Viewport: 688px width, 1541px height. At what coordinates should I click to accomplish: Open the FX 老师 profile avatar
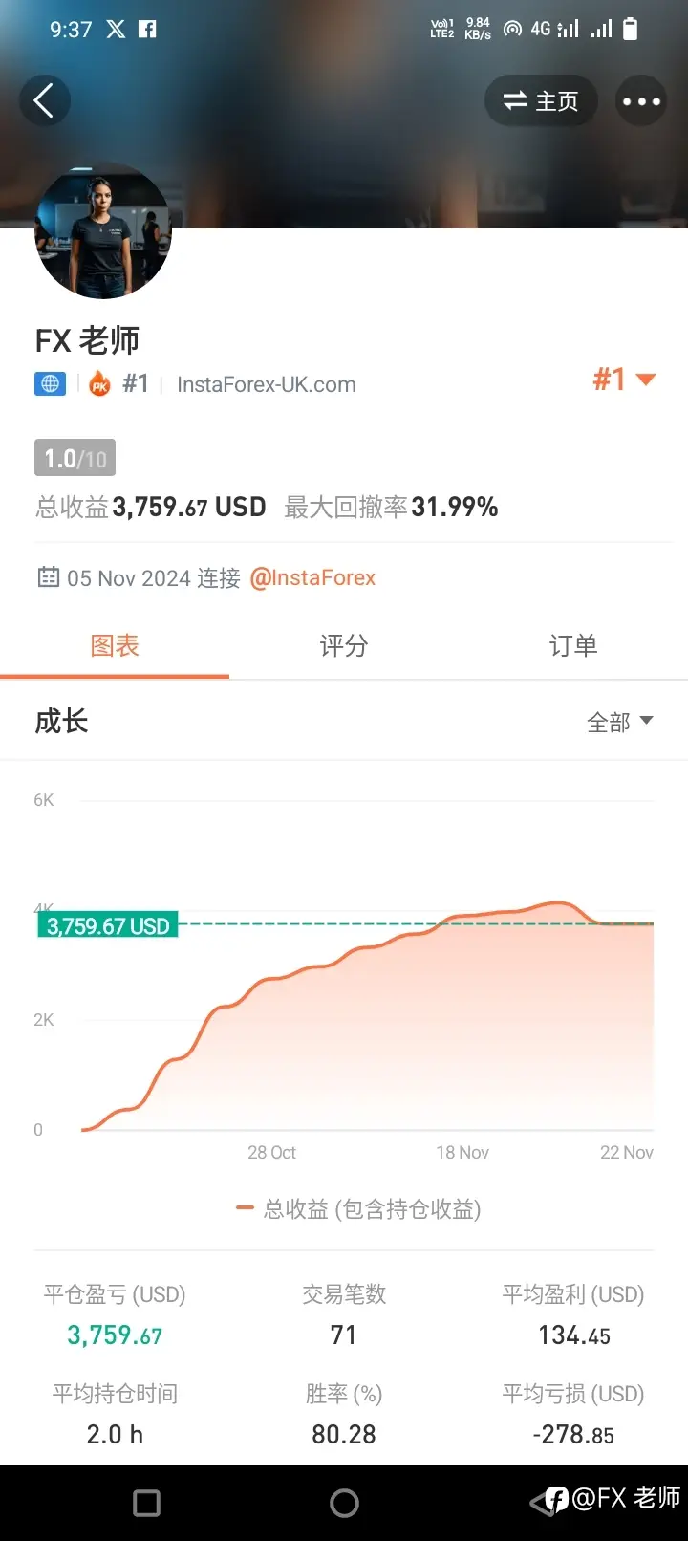click(x=102, y=231)
